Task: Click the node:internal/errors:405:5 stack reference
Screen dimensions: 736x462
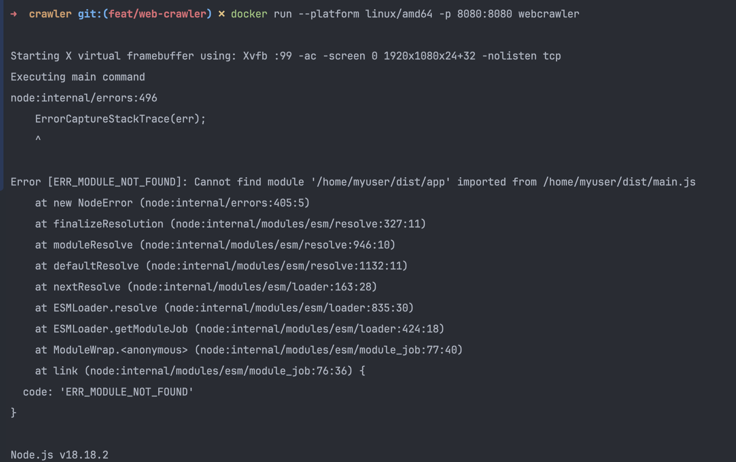Action: point(225,203)
